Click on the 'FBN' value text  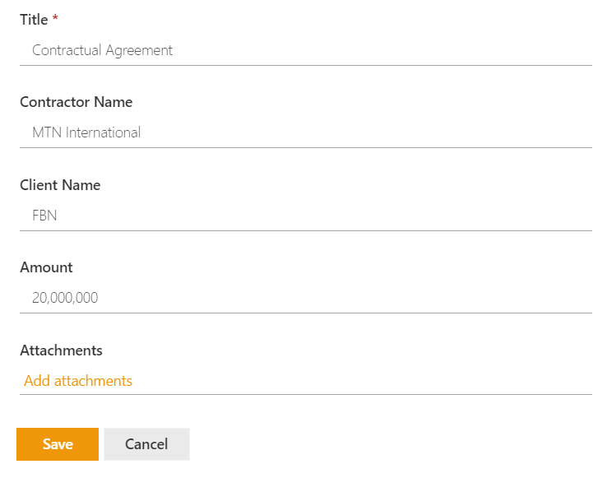44,216
